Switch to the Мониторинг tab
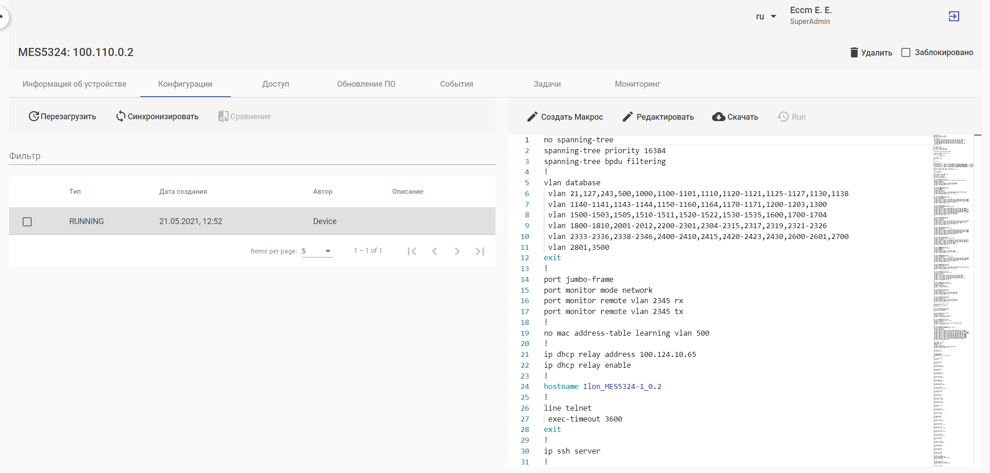The width and height of the screenshot is (990, 473). [638, 84]
